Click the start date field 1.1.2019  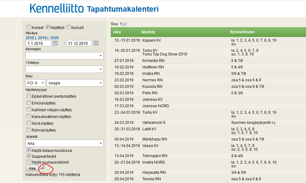38,43
